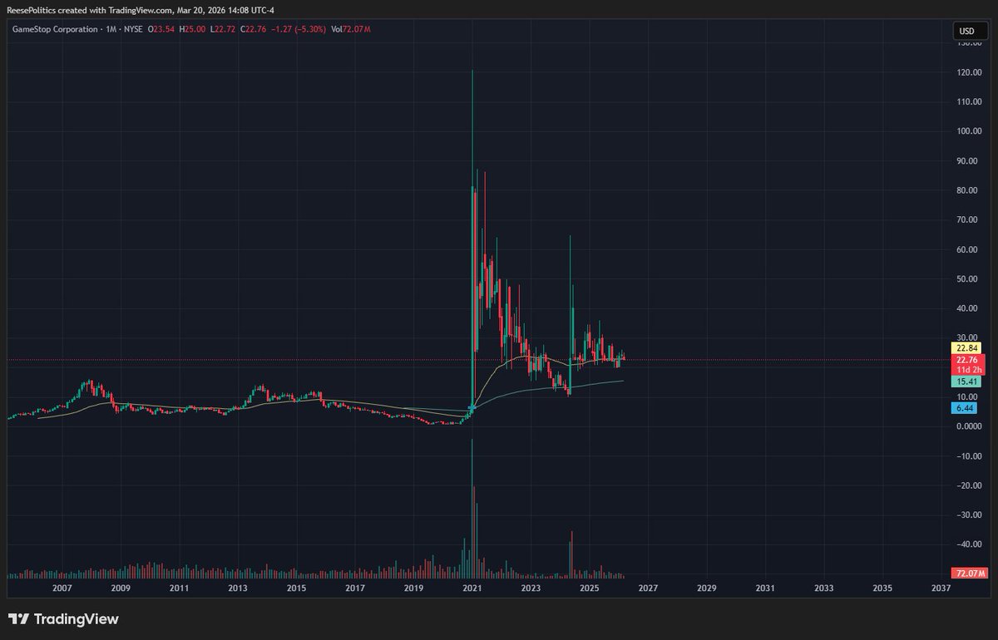Click the yellow 22.84 price label
This screenshot has height=640, width=998.
966,347
